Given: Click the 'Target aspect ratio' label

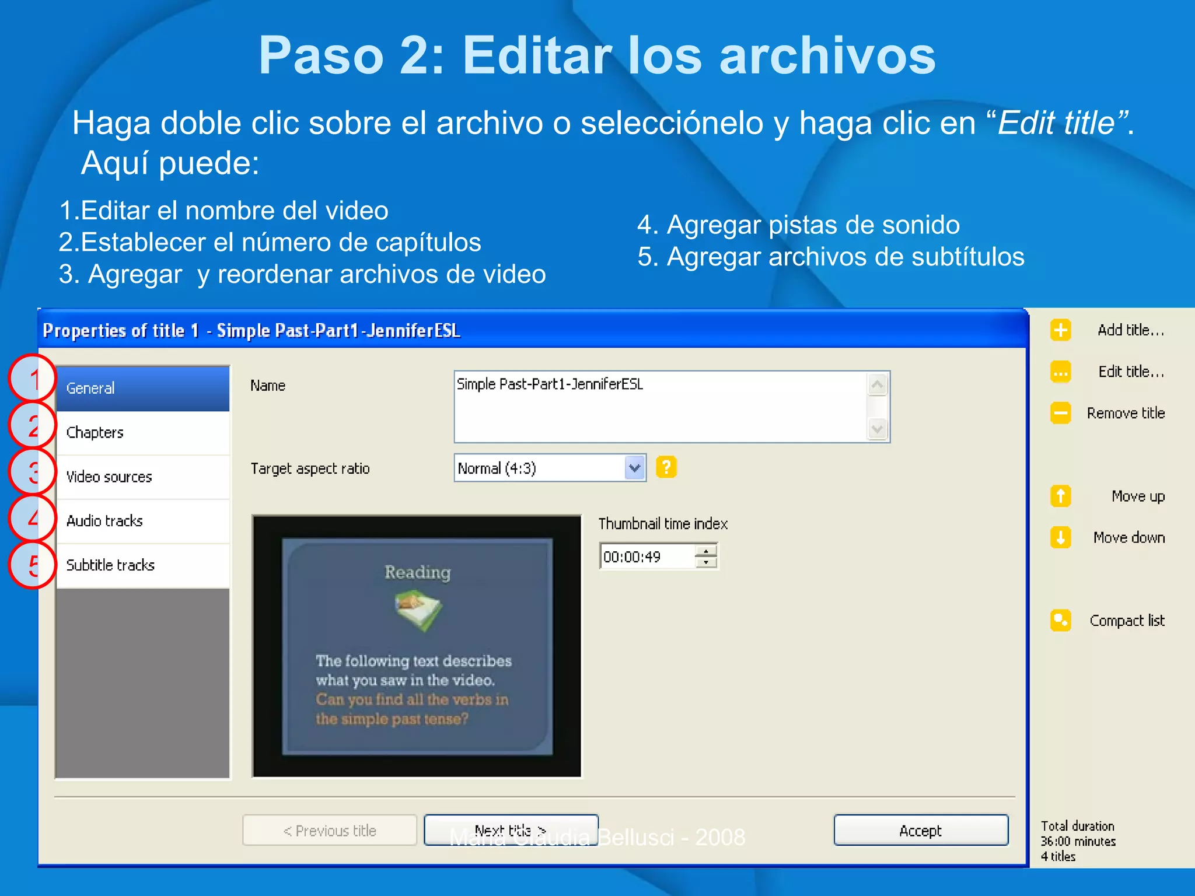Looking at the screenshot, I should coord(310,468).
